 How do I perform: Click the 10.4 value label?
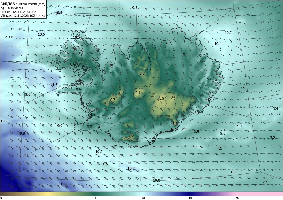coord(218,43)
